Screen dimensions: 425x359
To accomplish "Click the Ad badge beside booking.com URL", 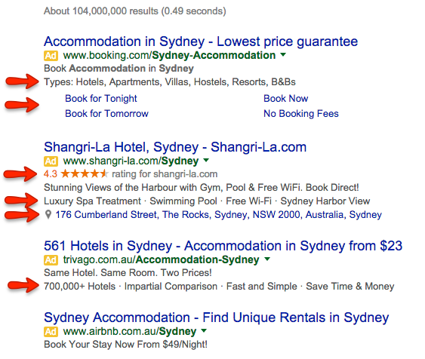I will tap(51, 56).
